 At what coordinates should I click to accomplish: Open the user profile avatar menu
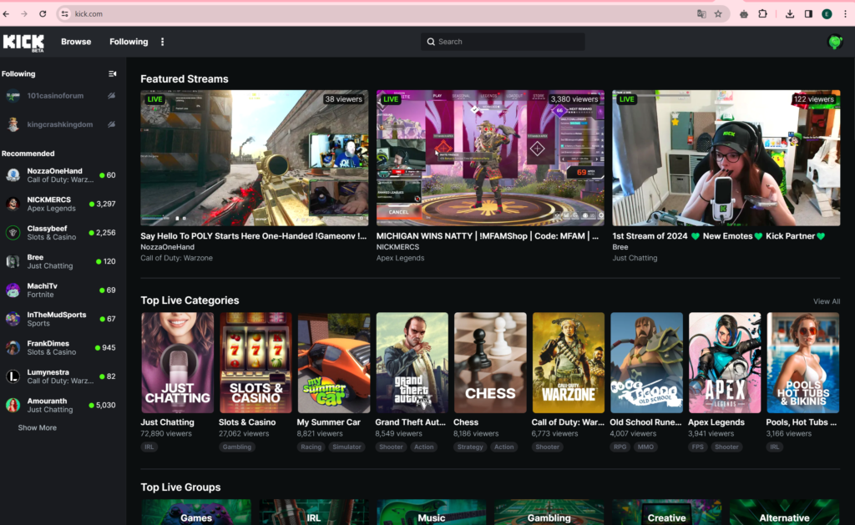[x=834, y=42]
